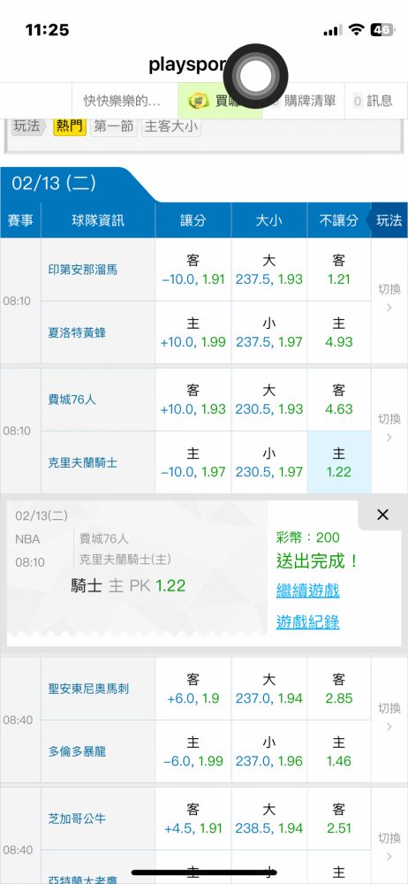Screen dimensions: 408x884
Task: Tap the floating AssistiveTouch circle button
Action: (x=255, y=76)
